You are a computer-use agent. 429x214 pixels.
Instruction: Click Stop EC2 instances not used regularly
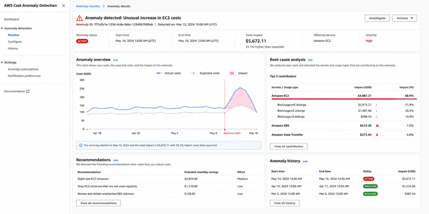[x=107, y=186]
